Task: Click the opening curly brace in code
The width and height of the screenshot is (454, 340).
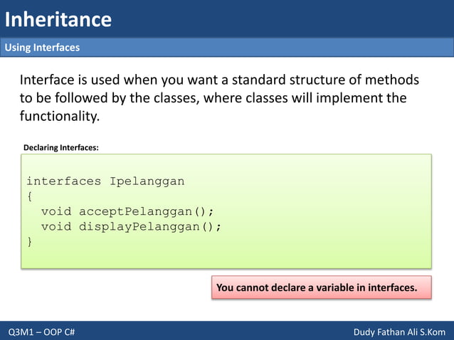Action: [x=29, y=196]
